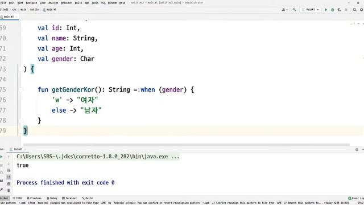Viewport: 364px width, 205px height.
Task: Toggle soft-wrap in Run console
Action: click(9, 170)
